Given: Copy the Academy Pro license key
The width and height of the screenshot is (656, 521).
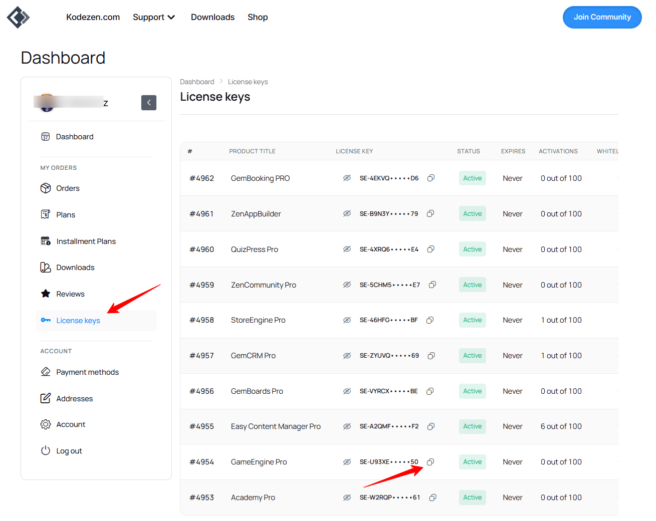Looking at the screenshot, I should click(x=432, y=497).
